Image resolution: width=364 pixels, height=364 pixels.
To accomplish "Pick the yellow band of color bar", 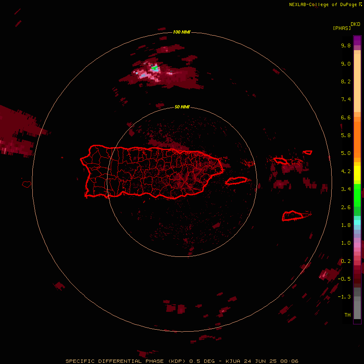I will point(357,173).
